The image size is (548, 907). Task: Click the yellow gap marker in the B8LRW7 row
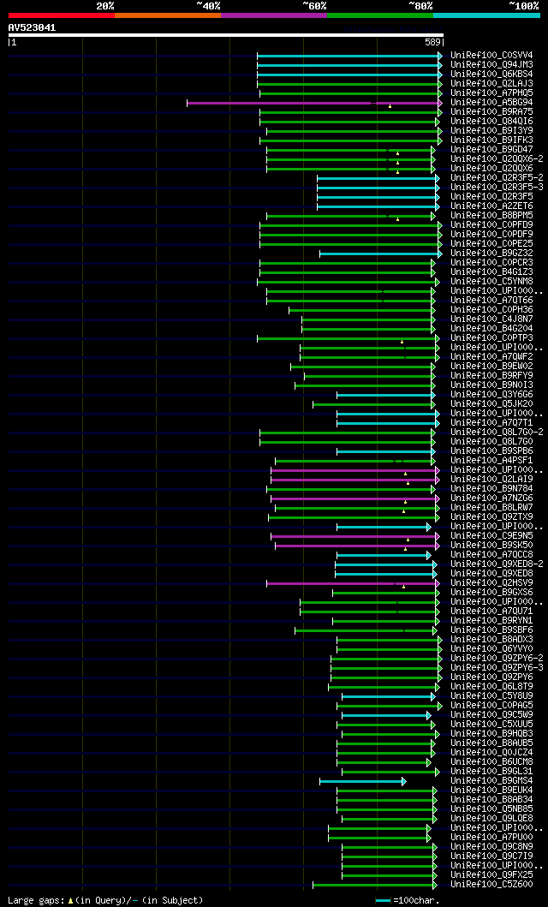tap(404, 511)
